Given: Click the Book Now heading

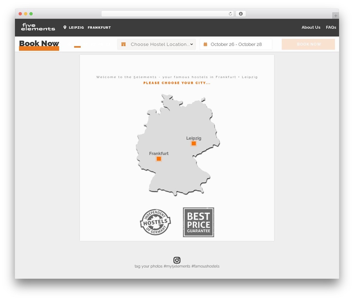Looking at the screenshot, I should click(x=39, y=44).
